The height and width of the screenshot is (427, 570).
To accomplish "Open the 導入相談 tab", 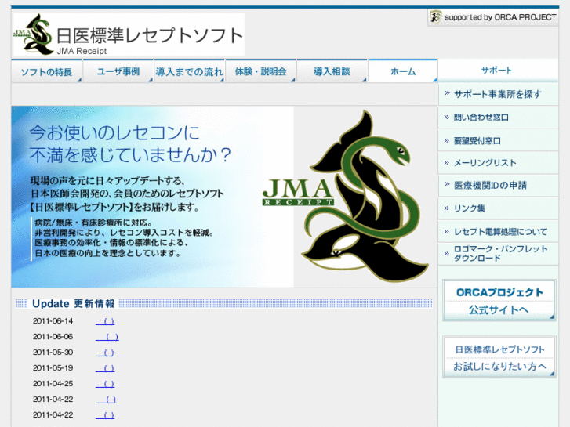I will click(332, 71).
